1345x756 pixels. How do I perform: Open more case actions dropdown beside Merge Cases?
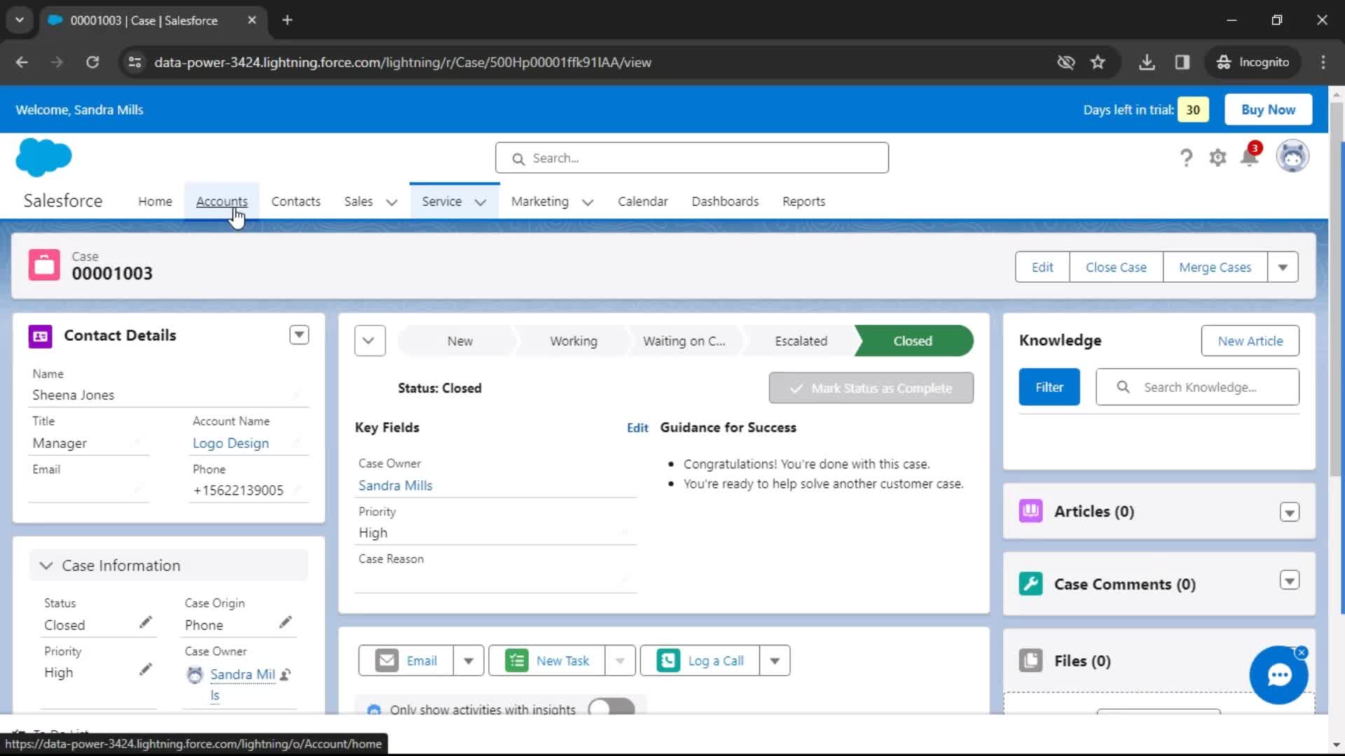[x=1283, y=267]
